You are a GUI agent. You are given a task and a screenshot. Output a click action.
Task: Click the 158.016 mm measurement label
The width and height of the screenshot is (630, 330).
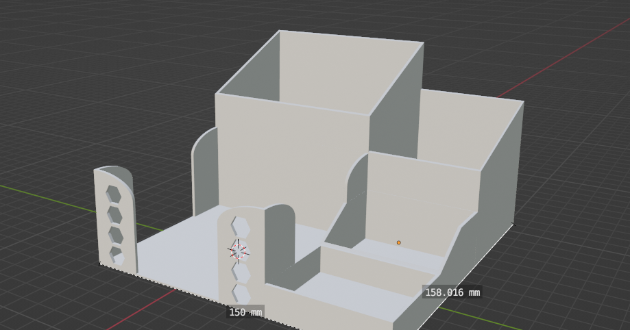tap(452, 292)
